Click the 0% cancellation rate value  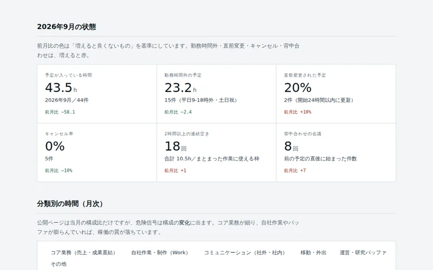[55, 146]
